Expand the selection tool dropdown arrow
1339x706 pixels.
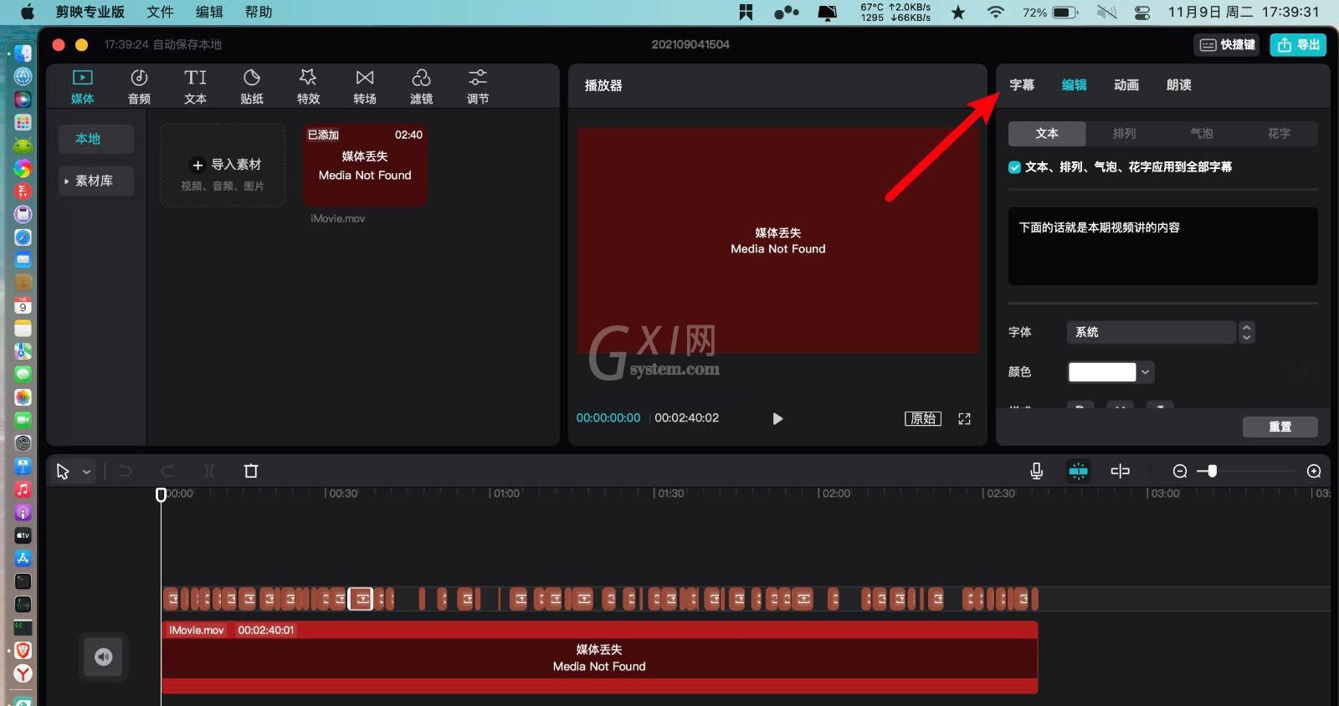[86, 472]
